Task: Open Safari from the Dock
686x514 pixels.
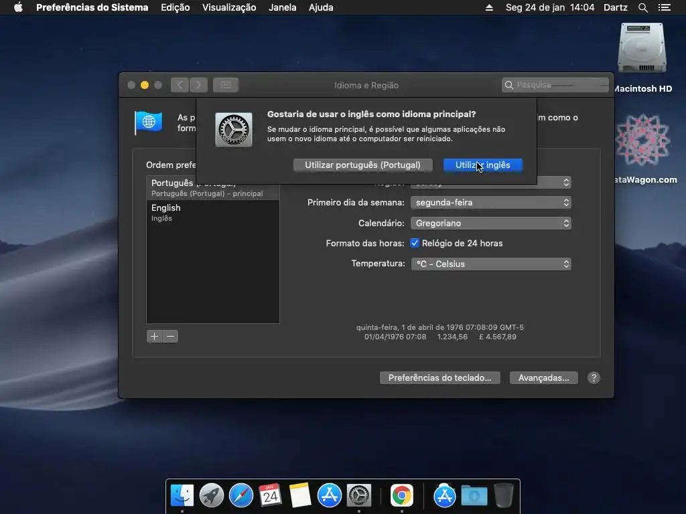Action: tap(241, 495)
